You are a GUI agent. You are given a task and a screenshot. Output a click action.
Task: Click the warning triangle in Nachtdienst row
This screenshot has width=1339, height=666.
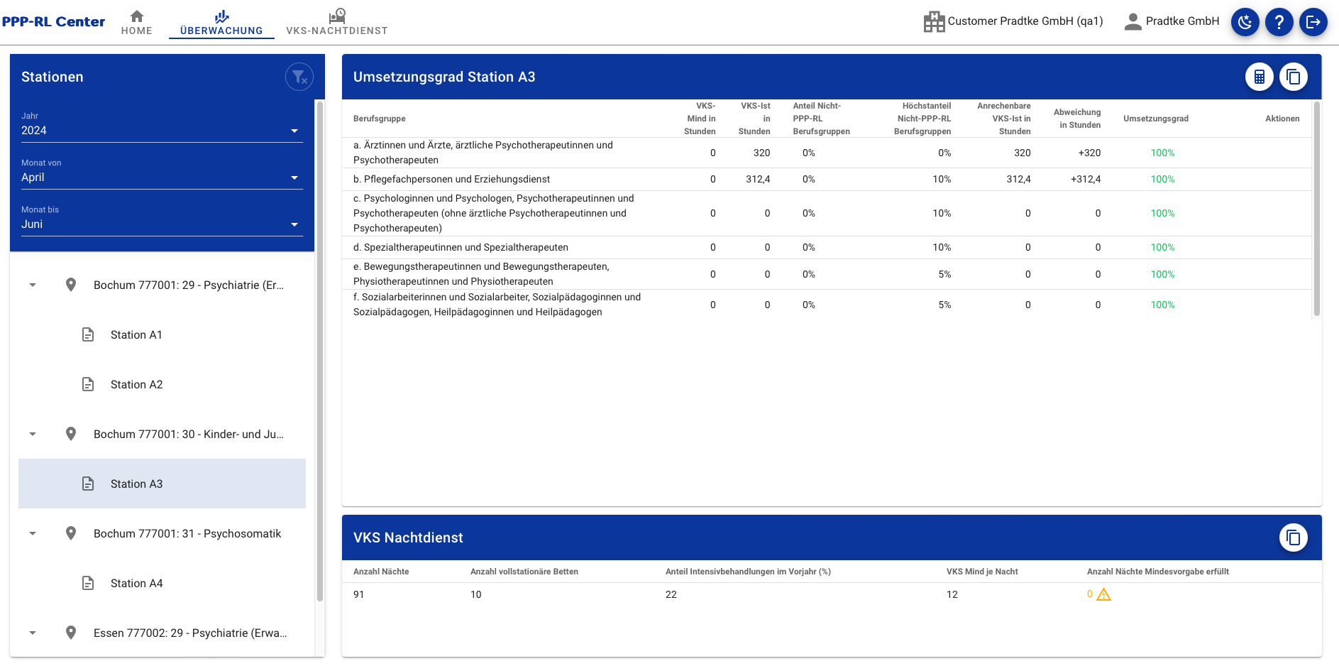1103,594
